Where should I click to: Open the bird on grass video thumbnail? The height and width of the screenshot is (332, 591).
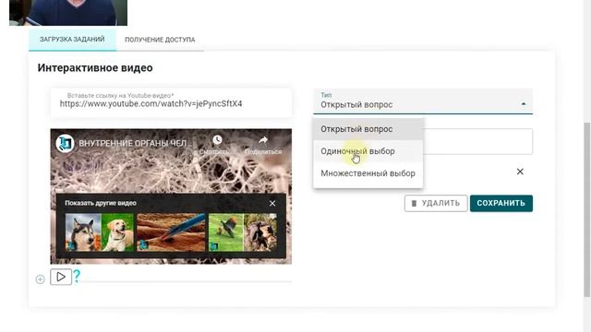click(x=242, y=232)
